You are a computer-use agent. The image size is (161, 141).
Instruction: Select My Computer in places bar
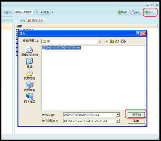[x=30, y=86]
